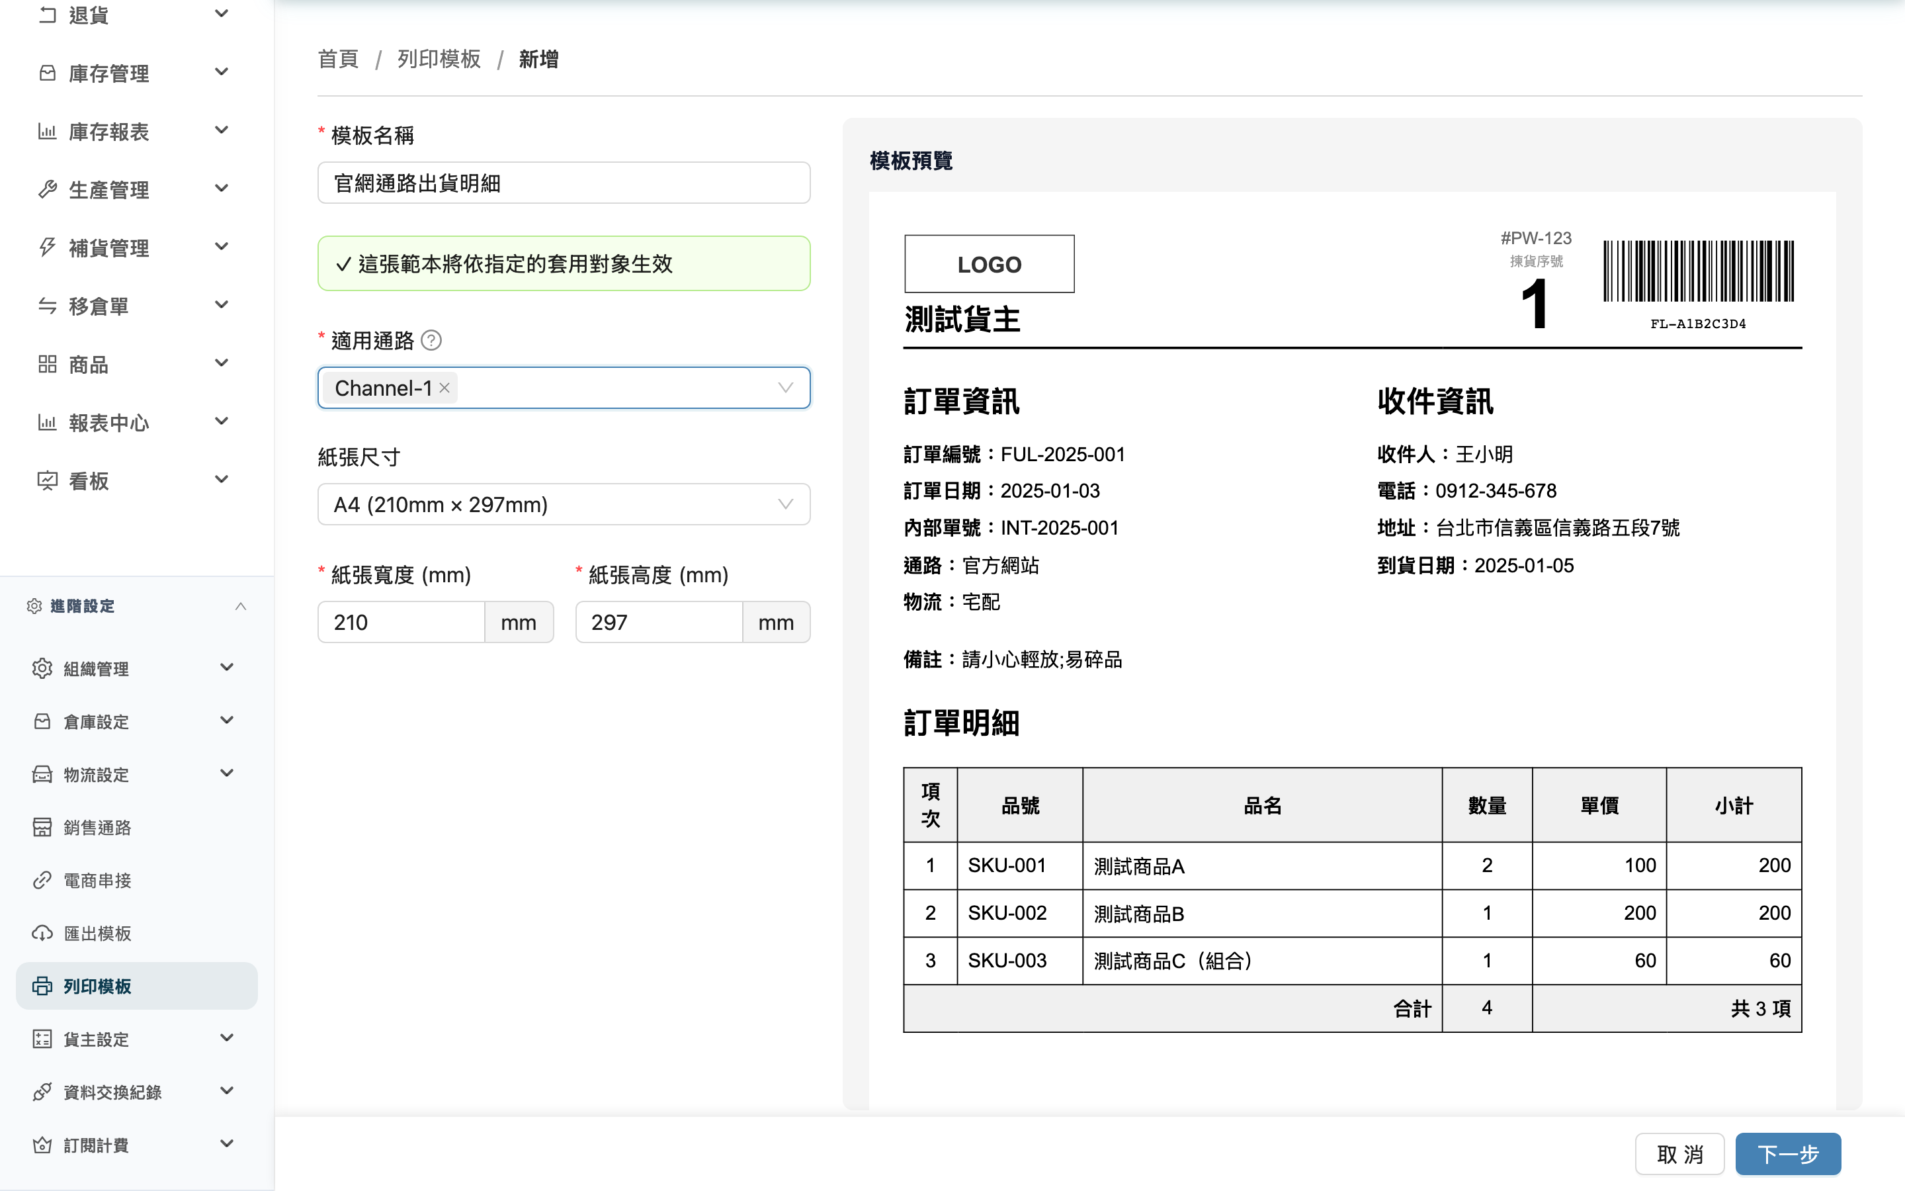Expand the 退貨 menu chevron
The width and height of the screenshot is (1905, 1191).
[222, 14]
